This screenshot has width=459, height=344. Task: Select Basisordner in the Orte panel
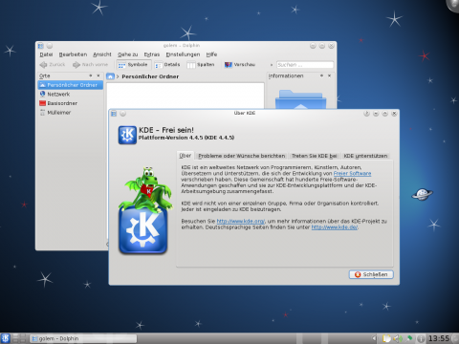(x=71, y=103)
